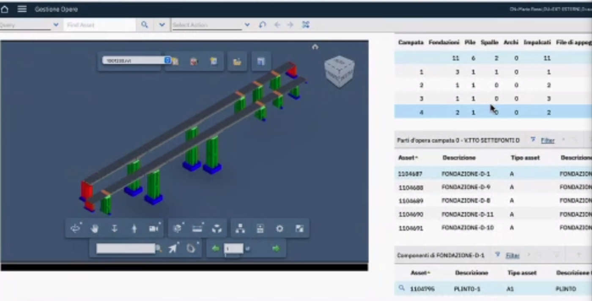Select Campata row 4

pyautogui.click(x=493, y=112)
